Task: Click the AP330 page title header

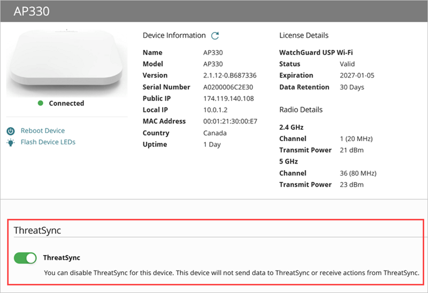Action: (32, 11)
